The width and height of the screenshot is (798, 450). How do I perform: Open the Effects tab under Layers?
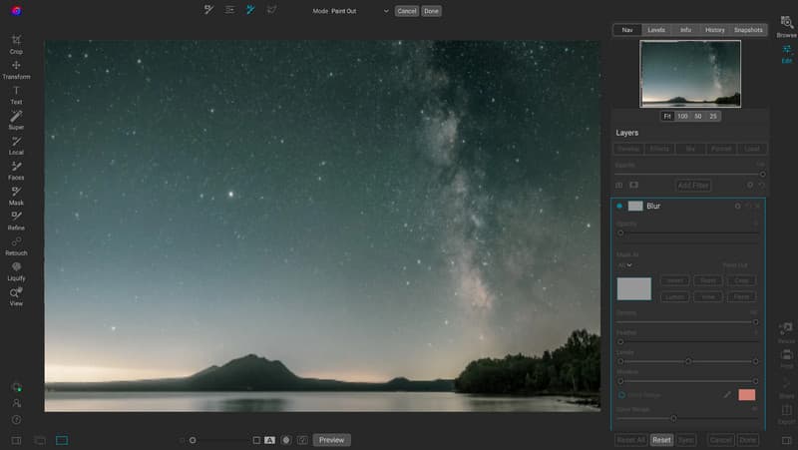pos(659,149)
